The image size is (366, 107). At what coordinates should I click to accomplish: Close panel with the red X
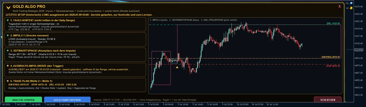click(x=340, y=6)
